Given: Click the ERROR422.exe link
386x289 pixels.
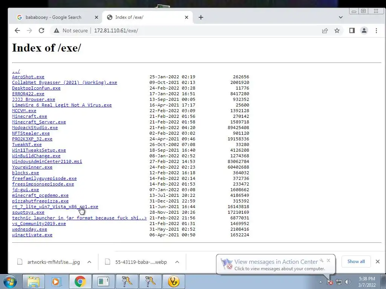Looking at the screenshot, I should pyautogui.click(x=28, y=94).
